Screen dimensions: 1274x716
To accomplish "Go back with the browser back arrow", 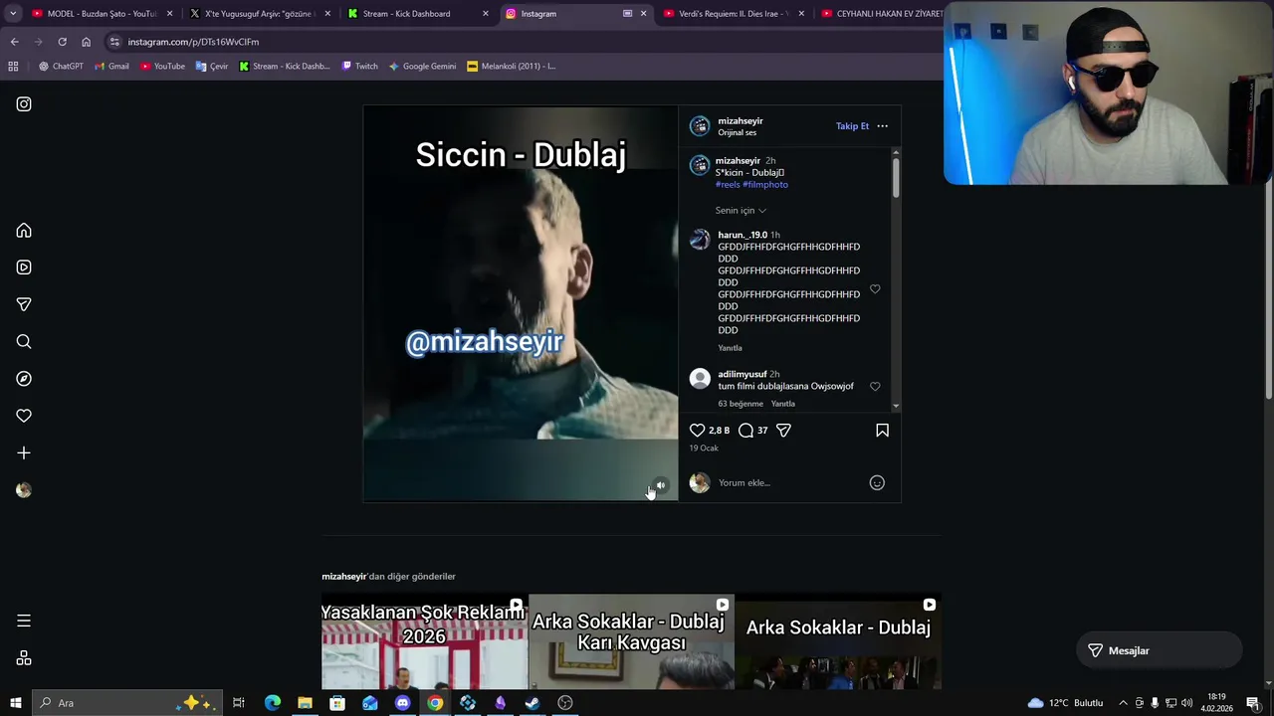I will (14, 42).
